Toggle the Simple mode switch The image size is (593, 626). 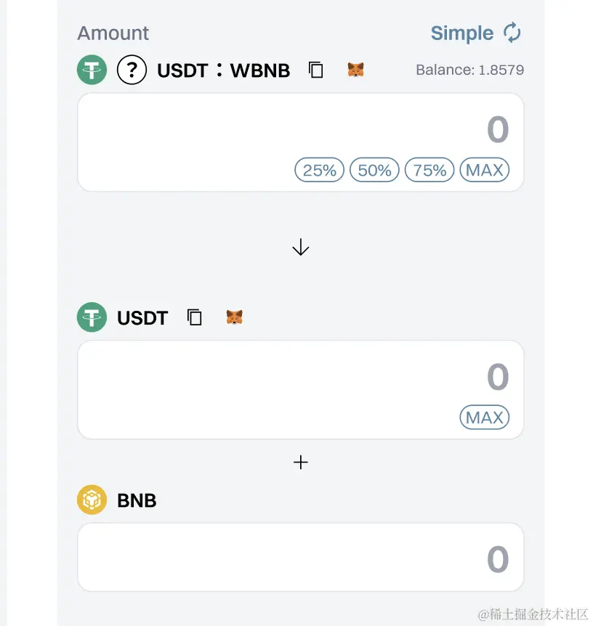(x=462, y=33)
